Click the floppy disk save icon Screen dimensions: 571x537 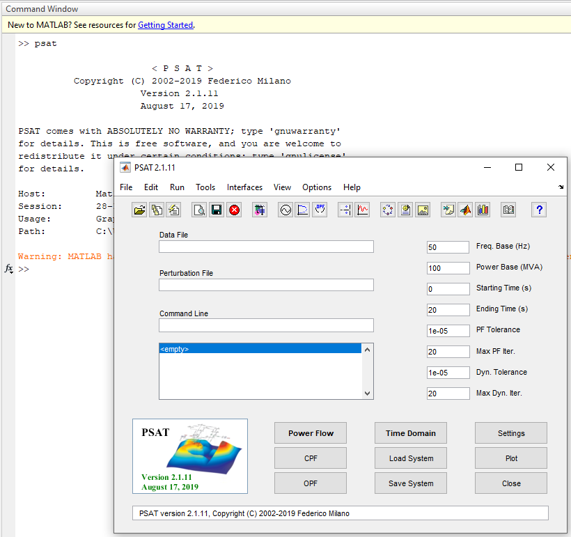point(217,210)
